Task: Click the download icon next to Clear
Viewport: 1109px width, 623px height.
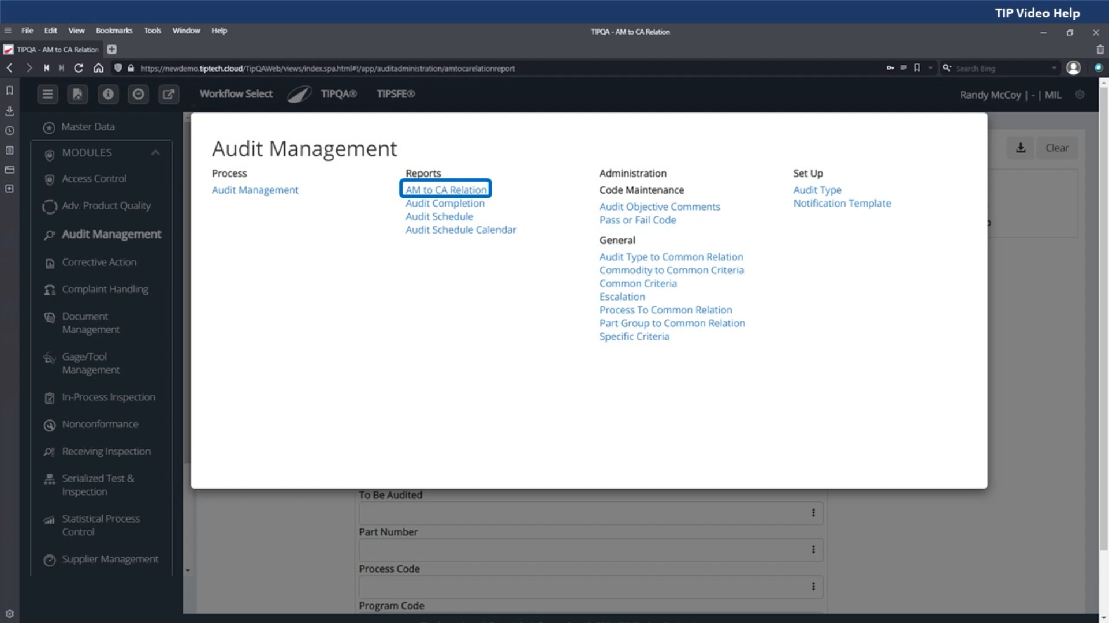Action: (x=1021, y=148)
